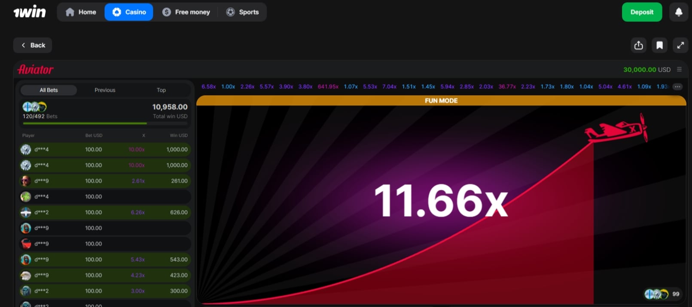The image size is (692, 307).
Task: Expand round history with the three-dots button
Action: coord(677,87)
